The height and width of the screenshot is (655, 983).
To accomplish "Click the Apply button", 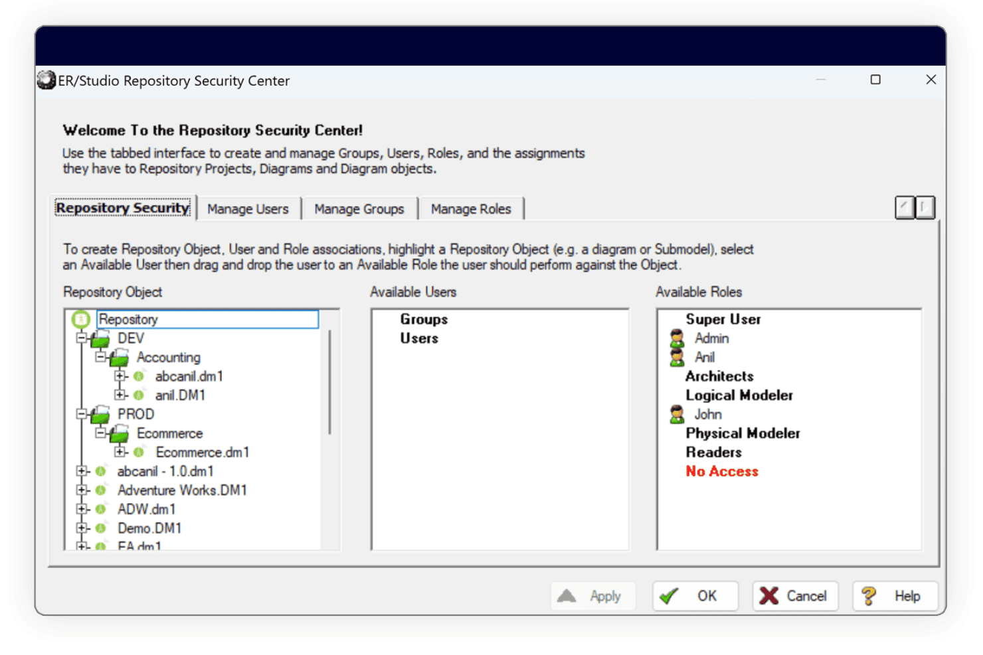I will (x=593, y=596).
